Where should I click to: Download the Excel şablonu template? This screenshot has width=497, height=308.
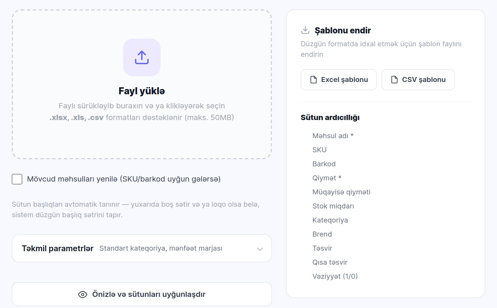339,80
